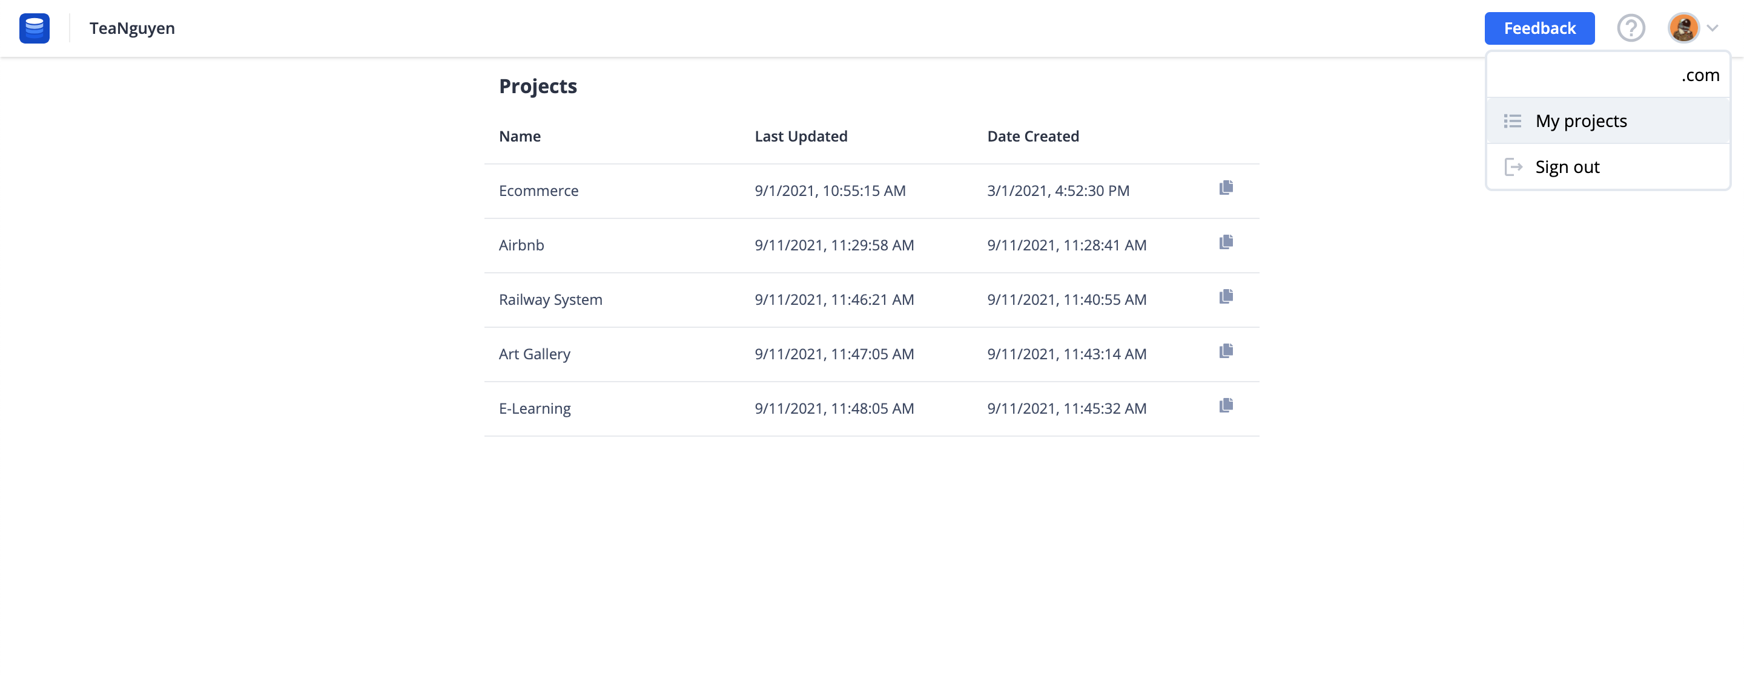Select My projects from account menu

pyautogui.click(x=1608, y=121)
